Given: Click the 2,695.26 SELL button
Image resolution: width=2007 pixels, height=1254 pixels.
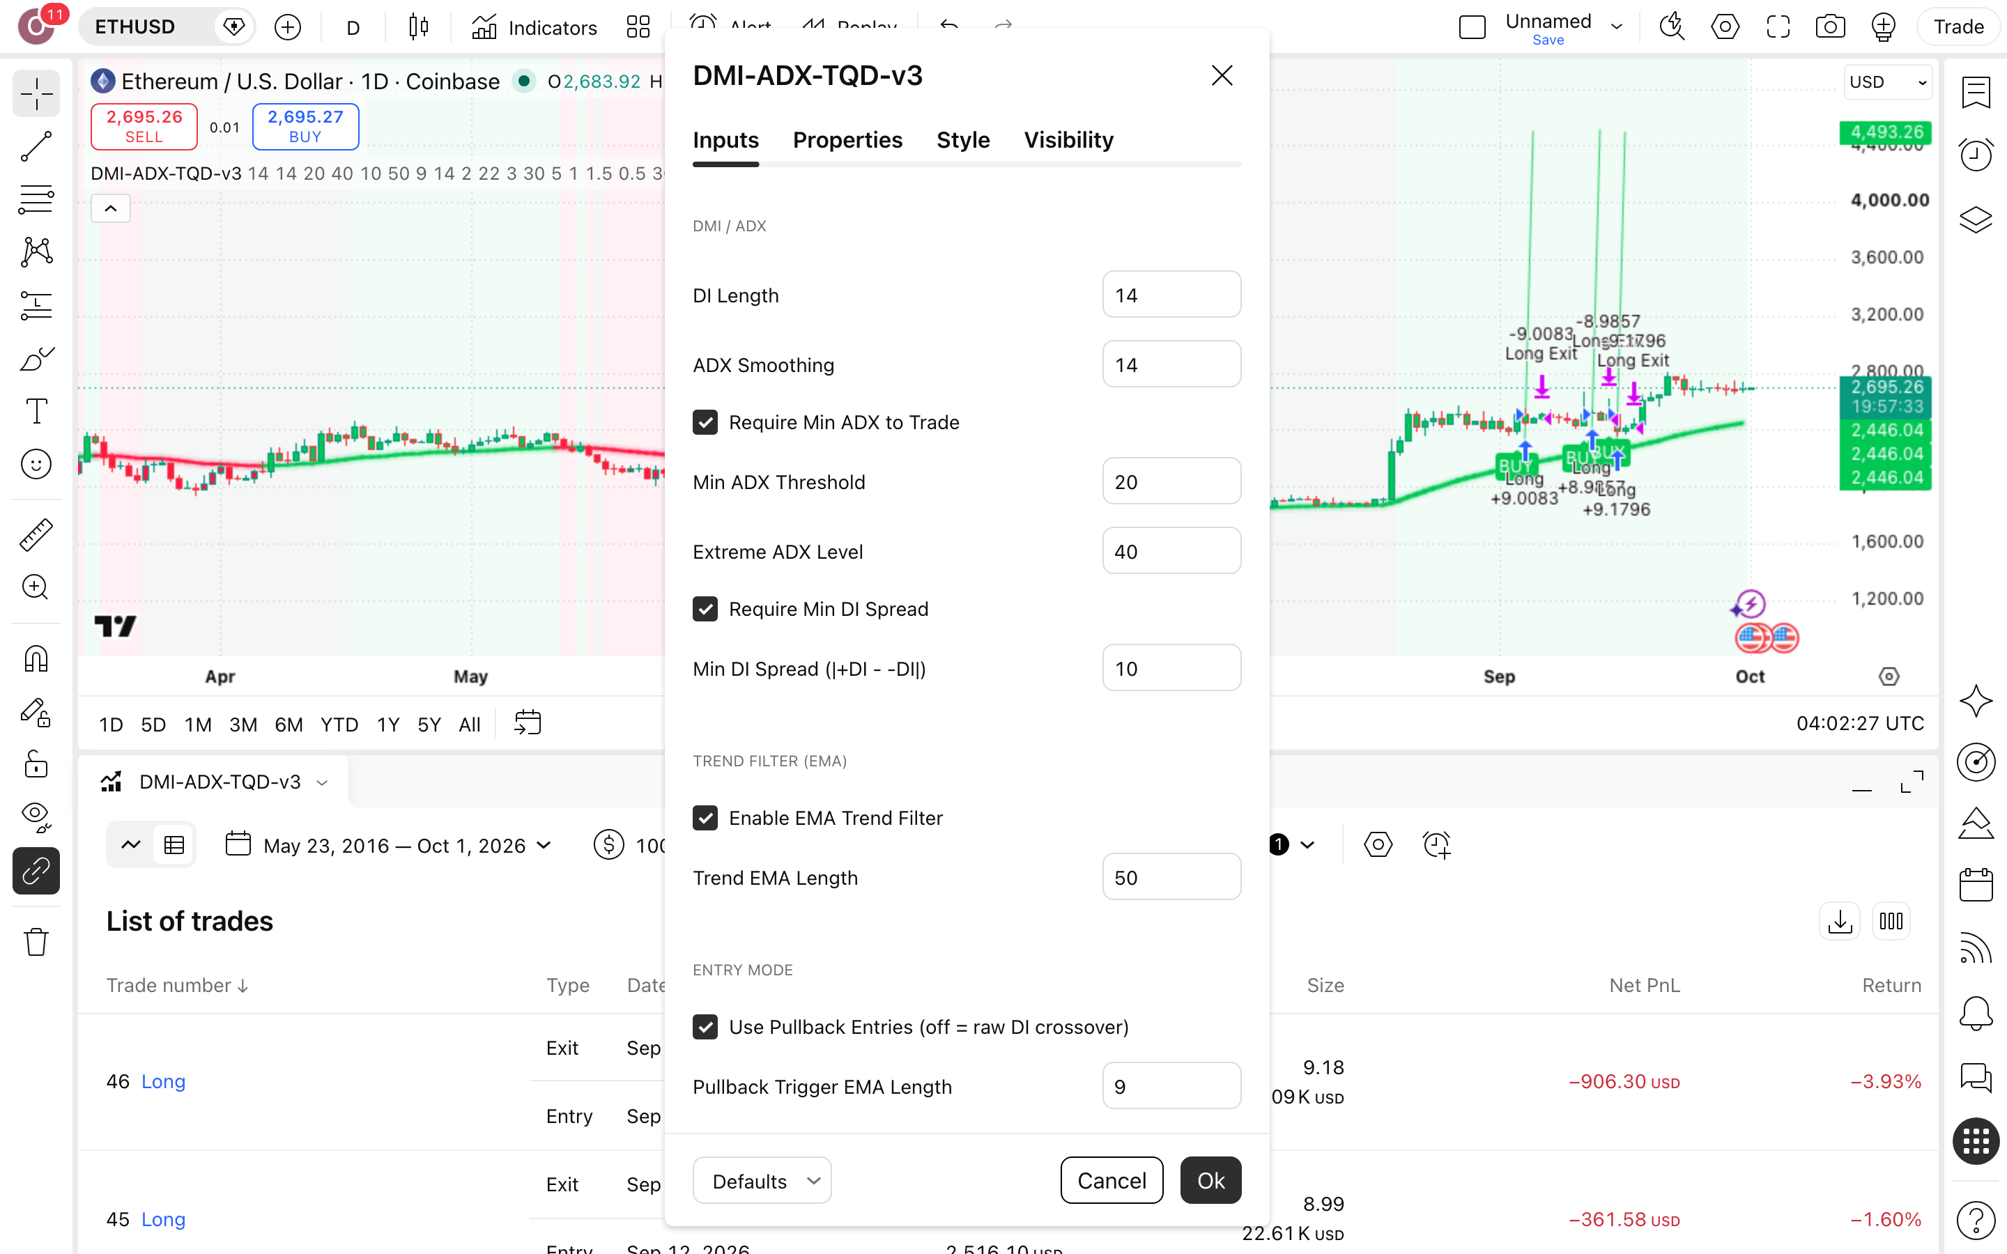Looking at the screenshot, I should 144,126.
